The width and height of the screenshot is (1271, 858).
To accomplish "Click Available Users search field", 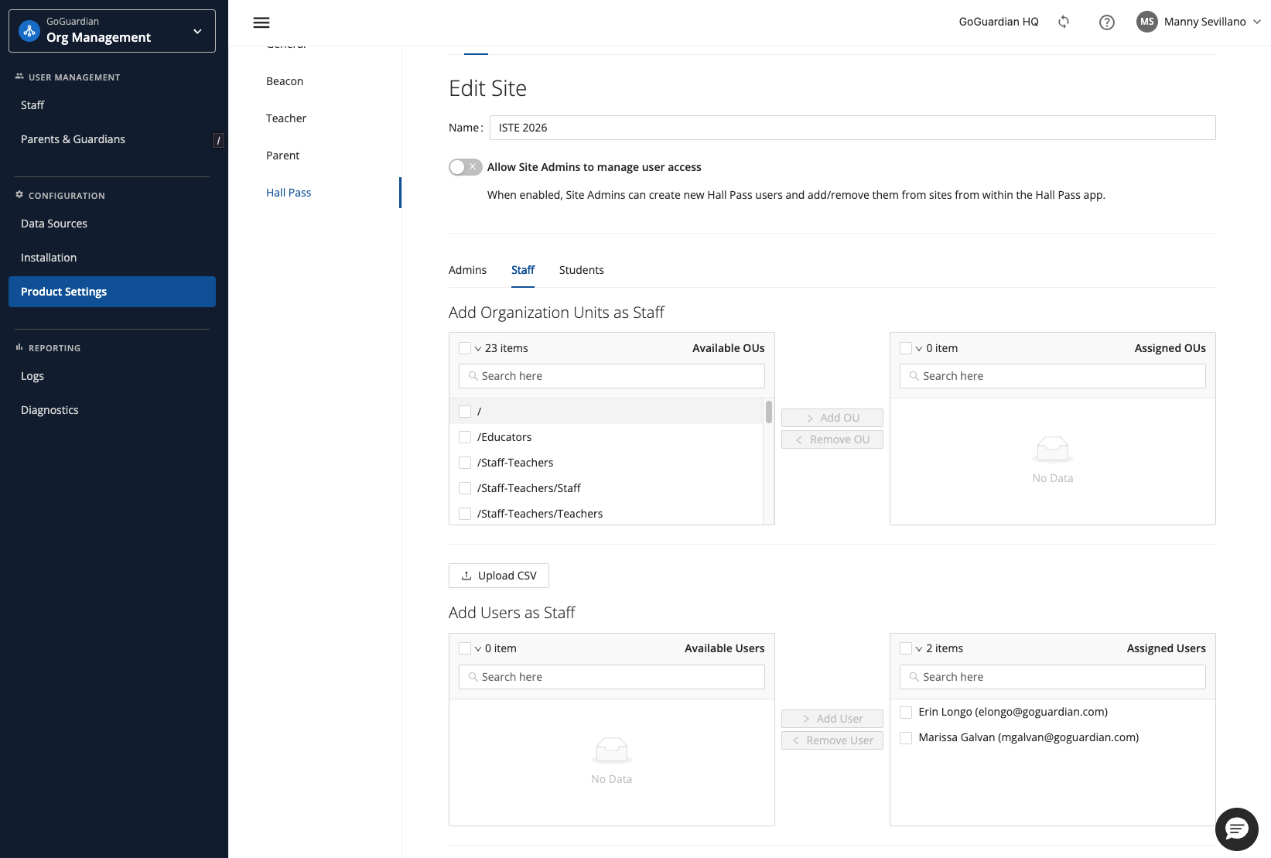I will pos(612,677).
